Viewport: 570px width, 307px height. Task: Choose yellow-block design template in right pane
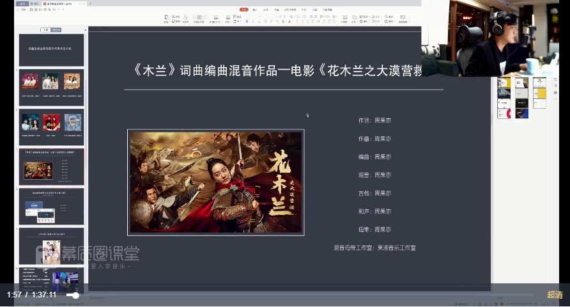point(539,93)
